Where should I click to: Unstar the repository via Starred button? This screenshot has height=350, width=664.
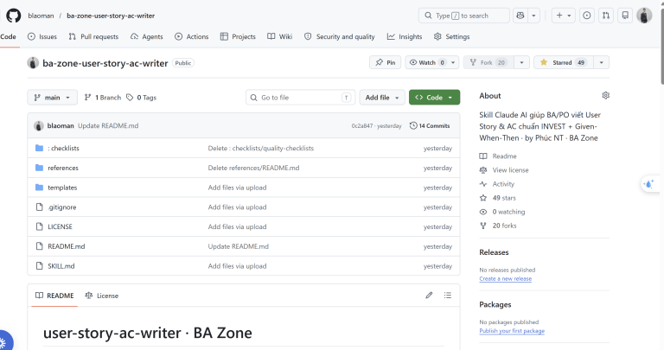pyautogui.click(x=564, y=62)
